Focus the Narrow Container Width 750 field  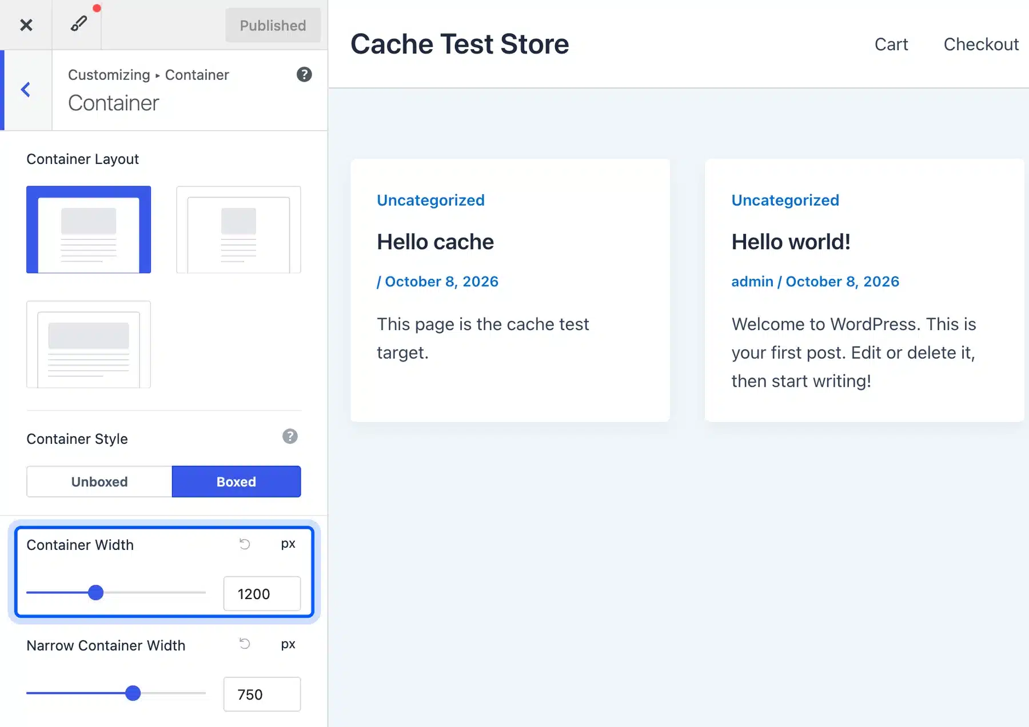click(x=262, y=694)
